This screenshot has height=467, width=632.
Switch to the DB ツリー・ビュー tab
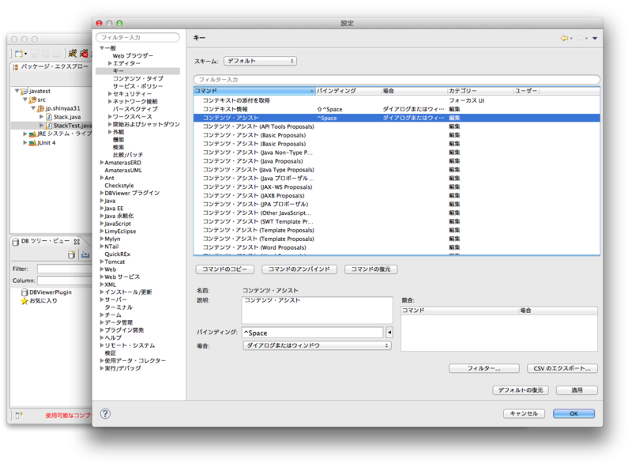click(x=45, y=241)
